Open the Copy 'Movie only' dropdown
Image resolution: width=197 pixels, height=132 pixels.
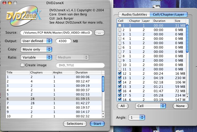(x=36, y=49)
